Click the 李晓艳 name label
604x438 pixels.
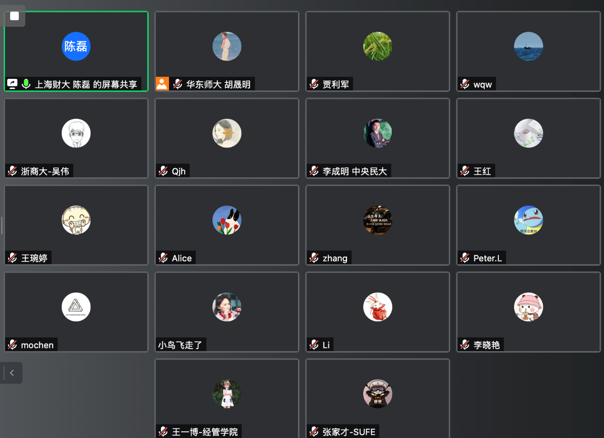(x=487, y=345)
